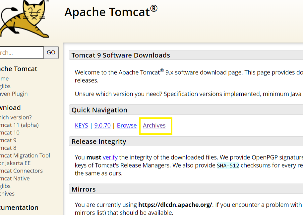Click the Apache Tomcat cat logo
This screenshot has width=303, height=215.
coord(24,19)
